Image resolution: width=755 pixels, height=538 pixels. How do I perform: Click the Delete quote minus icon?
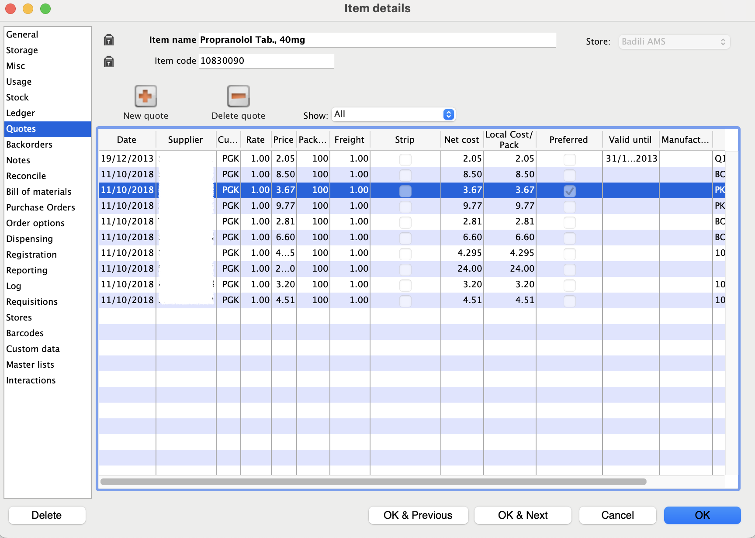pyautogui.click(x=238, y=96)
